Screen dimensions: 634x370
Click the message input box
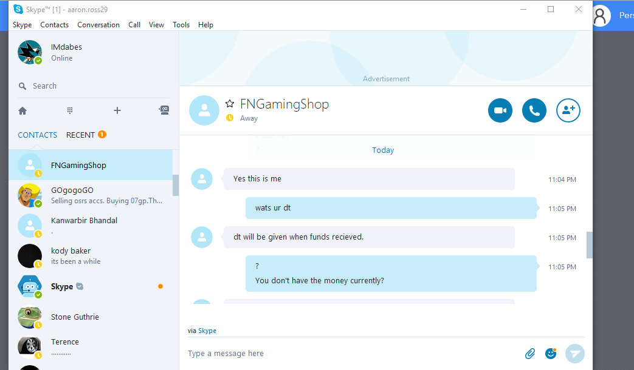[352, 354]
